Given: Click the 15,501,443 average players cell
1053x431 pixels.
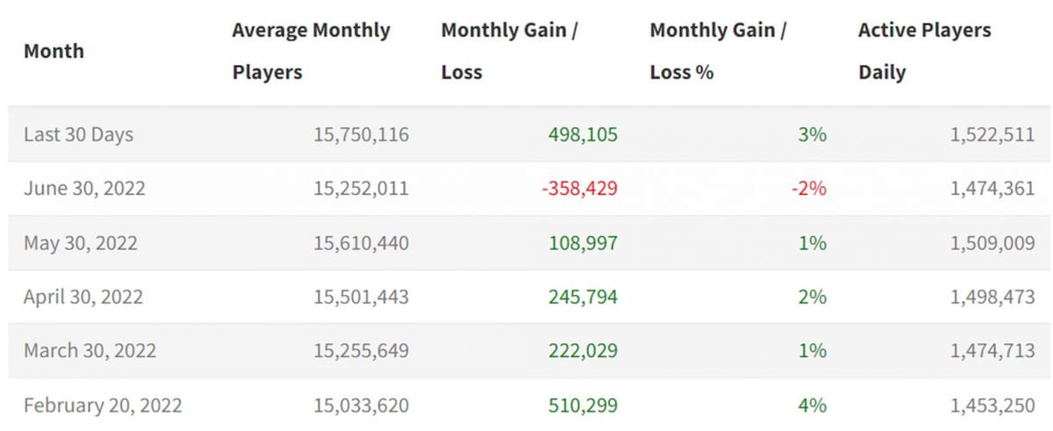Looking at the screenshot, I should (x=361, y=297).
